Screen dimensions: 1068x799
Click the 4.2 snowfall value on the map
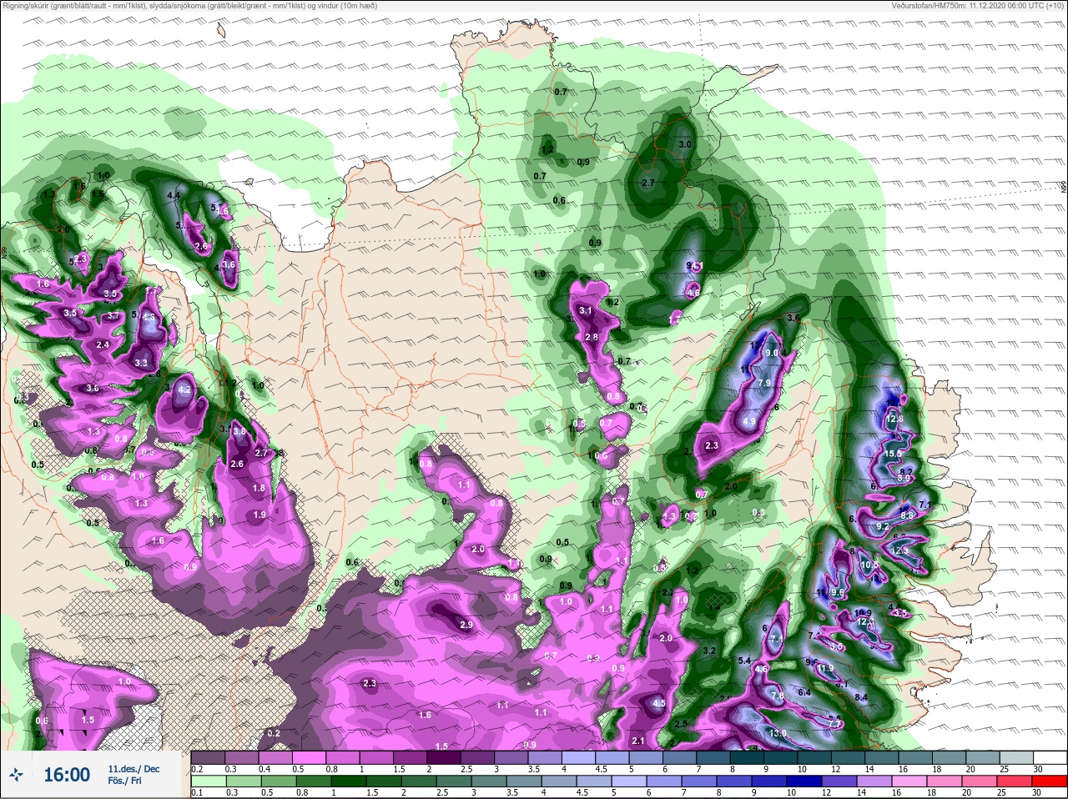pyautogui.click(x=185, y=389)
